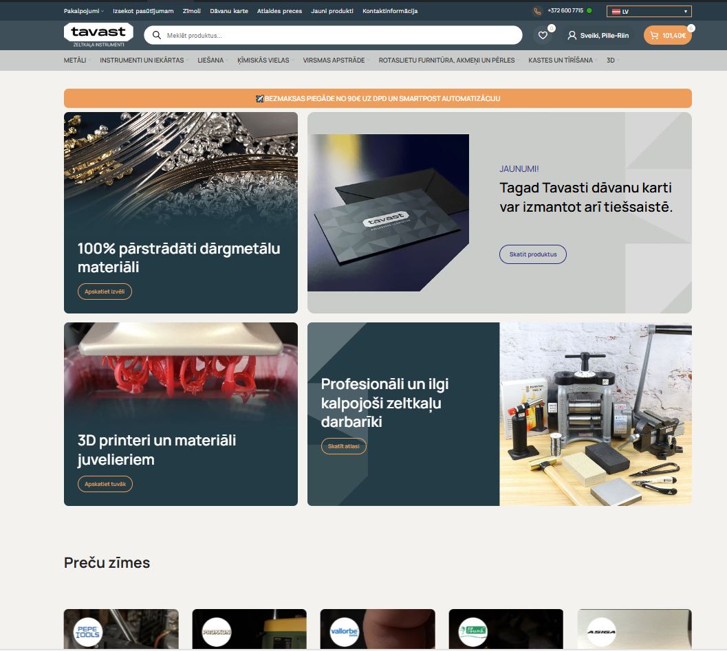Click the phone icon in top bar
The image size is (727, 651).
coord(537,11)
